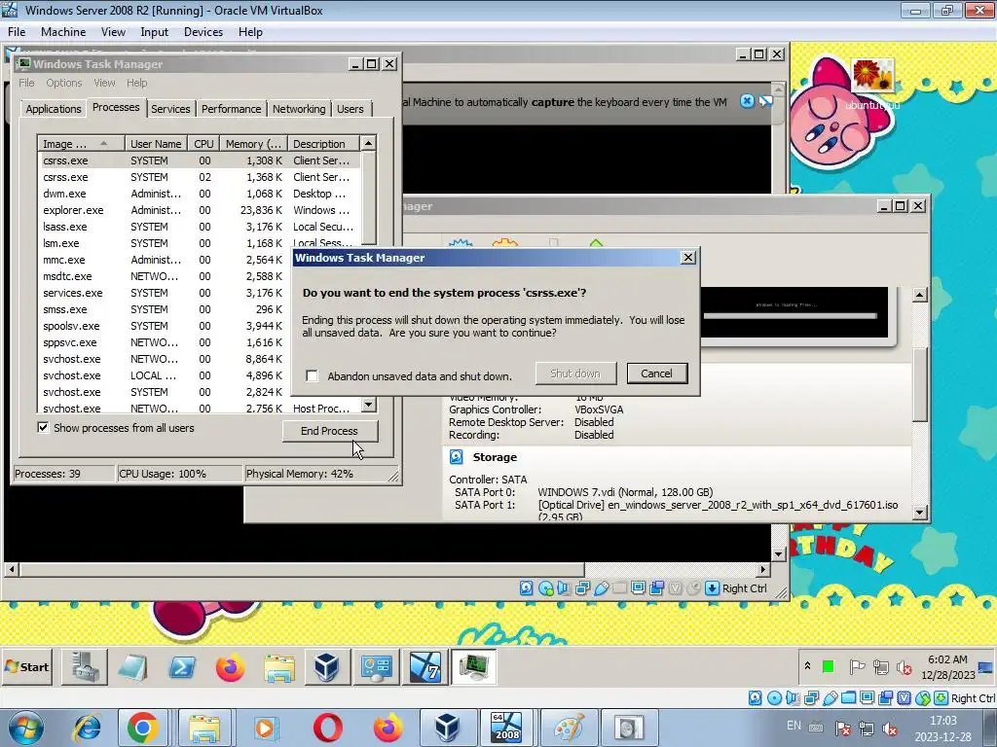Click the Storage section icon in VirtualBox Manager
The image size is (997, 747).
[x=457, y=457]
